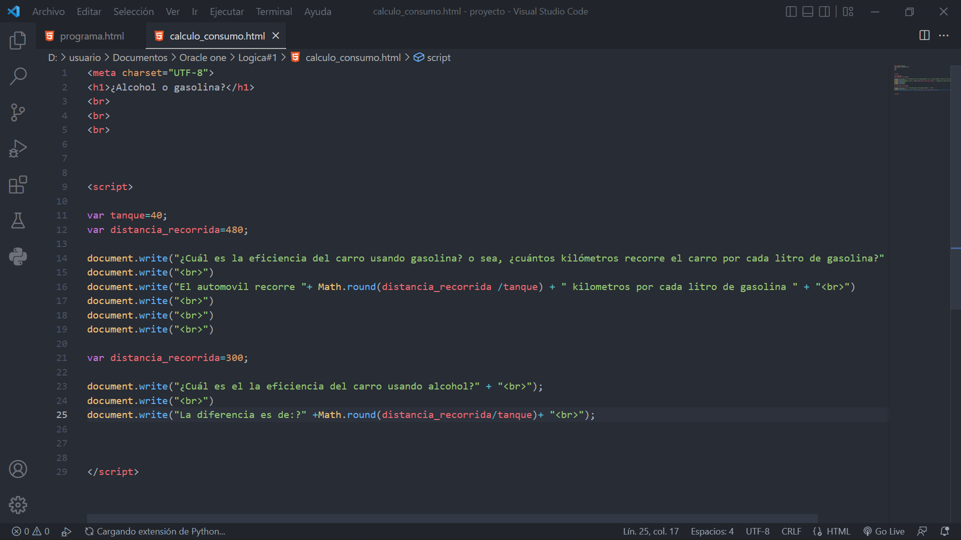
Task: Click 'var distancia_recorrida=300;' line
Action: [x=168, y=358]
